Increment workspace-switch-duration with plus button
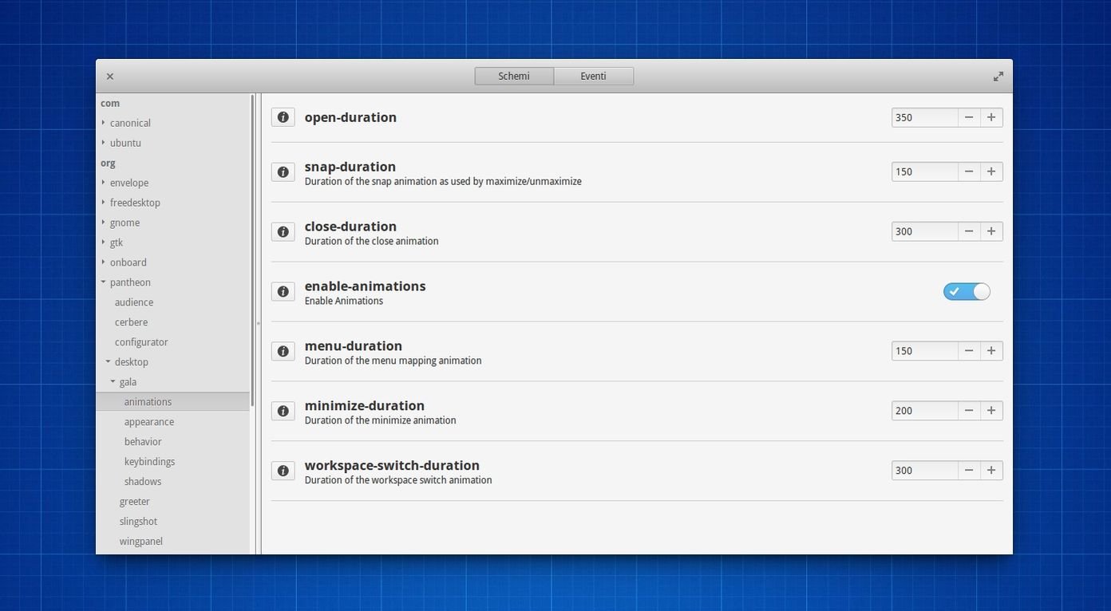Viewport: 1111px width, 611px height. 991,471
